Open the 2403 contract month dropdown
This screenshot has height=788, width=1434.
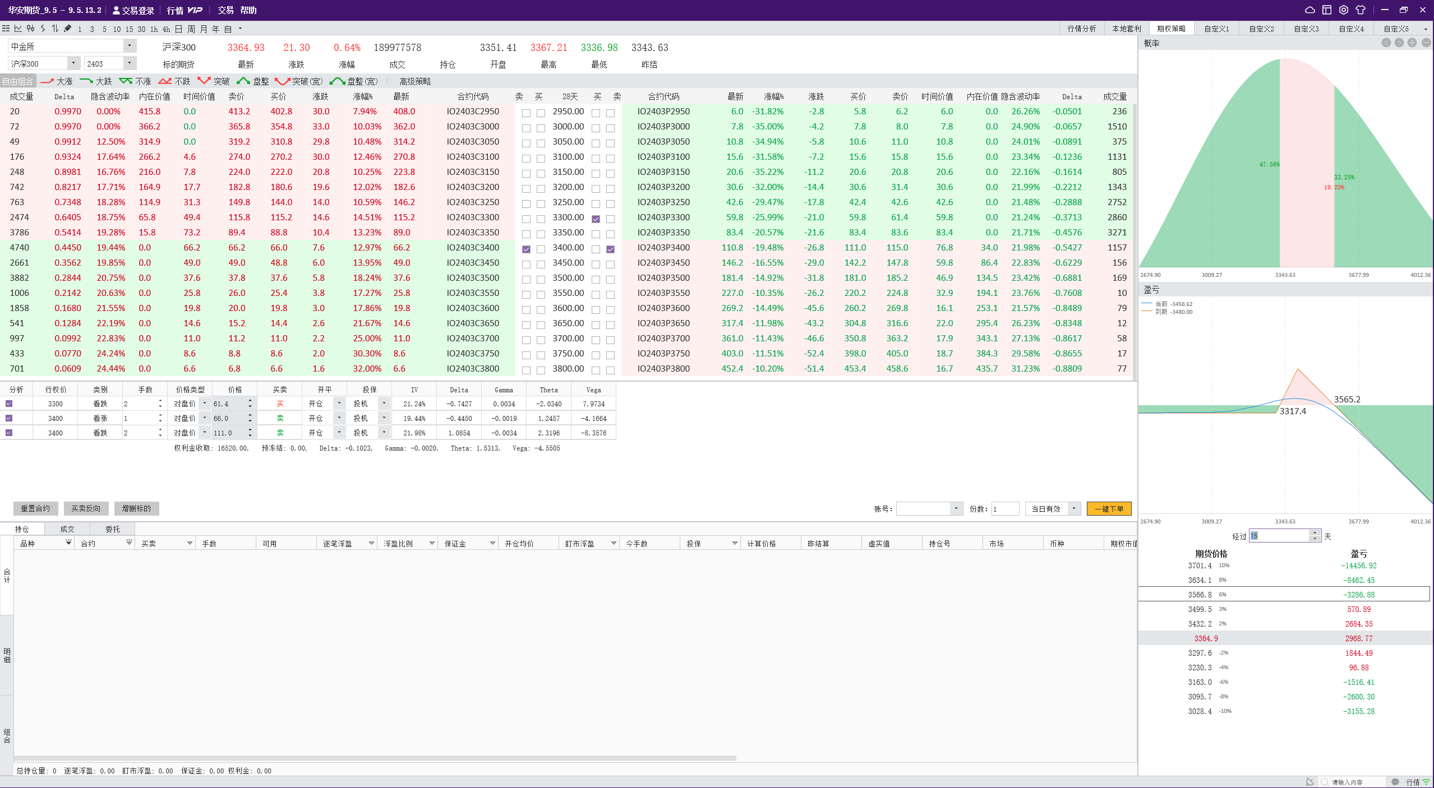(x=130, y=63)
